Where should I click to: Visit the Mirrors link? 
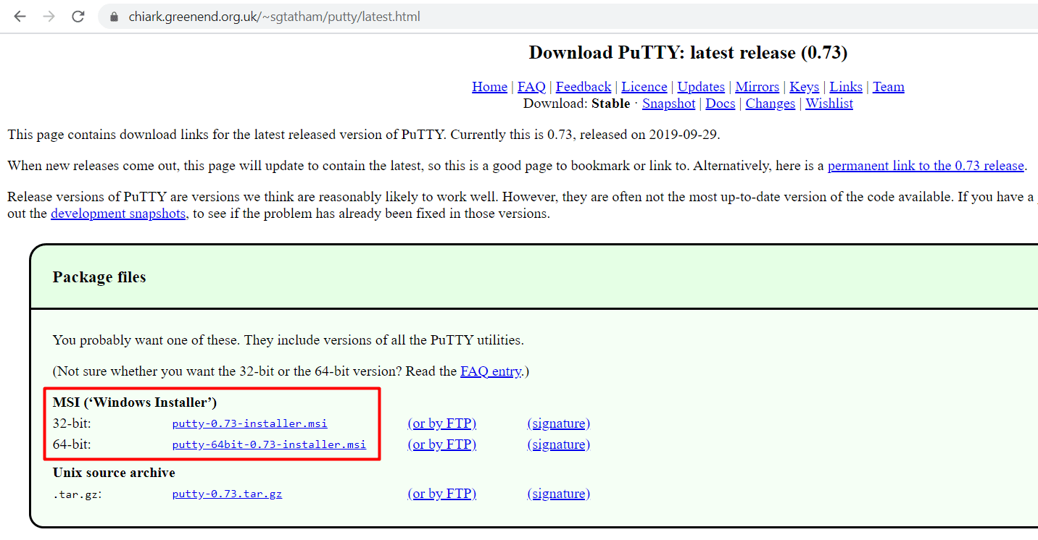(x=757, y=87)
